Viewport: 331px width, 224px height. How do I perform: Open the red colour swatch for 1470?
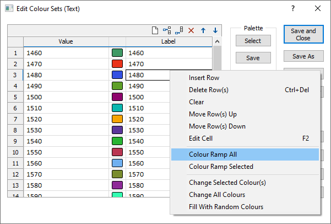click(117, 64)
